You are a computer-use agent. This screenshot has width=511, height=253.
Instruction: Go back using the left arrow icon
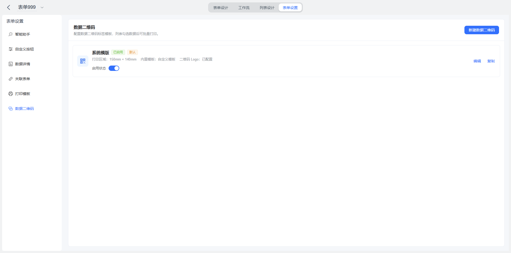click(9, 7)
